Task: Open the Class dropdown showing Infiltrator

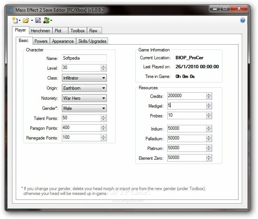Action: click(x=84, y=78)
